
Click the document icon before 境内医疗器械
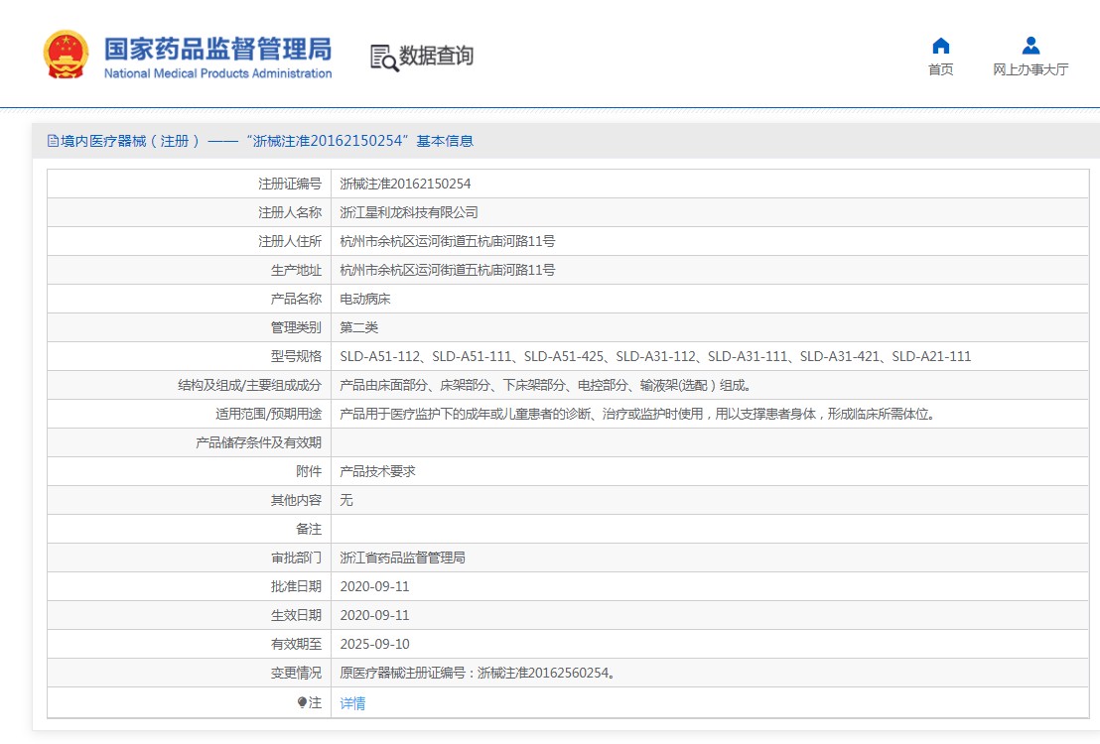[x=53, y=141]
